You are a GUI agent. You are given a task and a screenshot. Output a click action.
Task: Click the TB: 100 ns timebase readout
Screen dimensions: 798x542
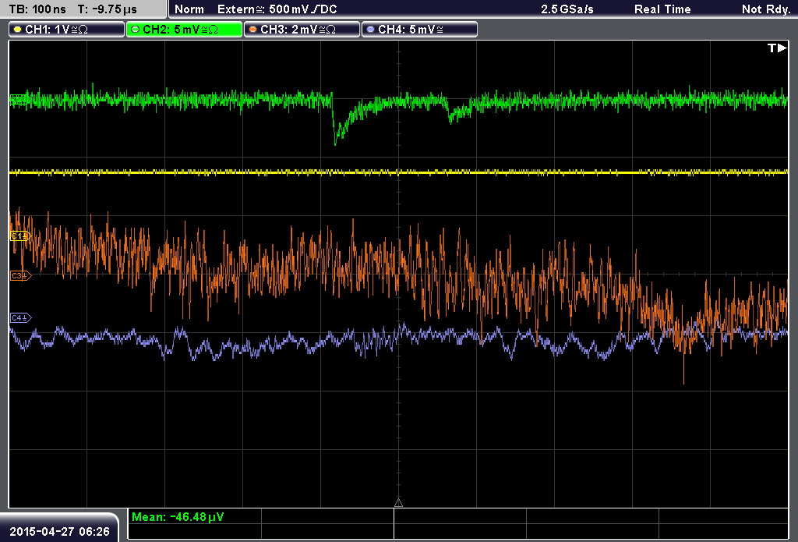click(x=37, y=9)
